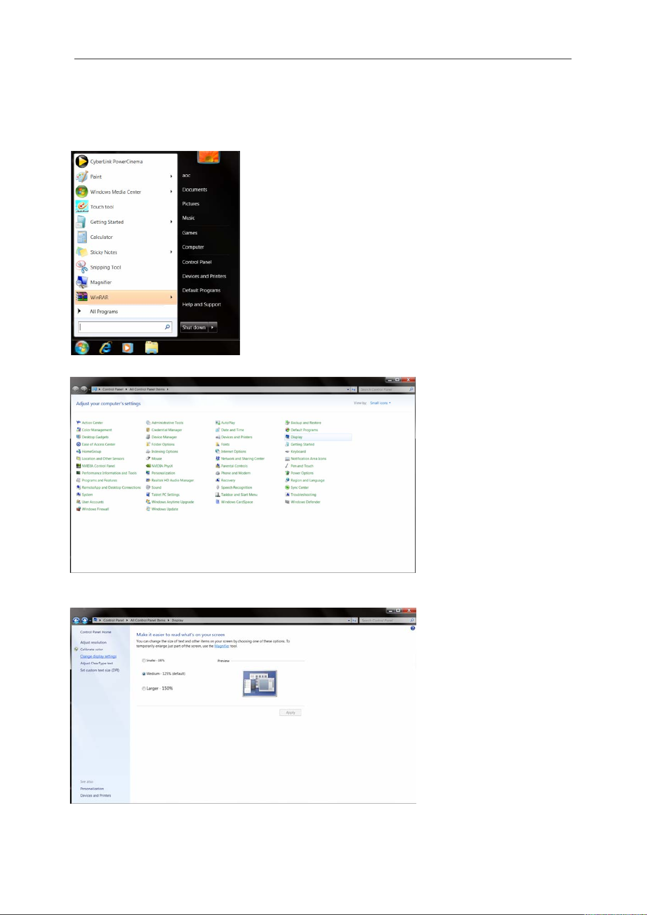Click the help icon in Display window
The image size is (647, 915).
(x=413, y=628)
